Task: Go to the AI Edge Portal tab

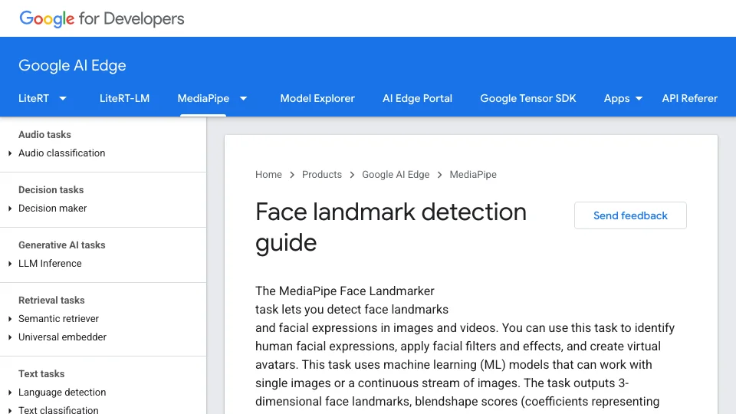Action: (417, 99)
